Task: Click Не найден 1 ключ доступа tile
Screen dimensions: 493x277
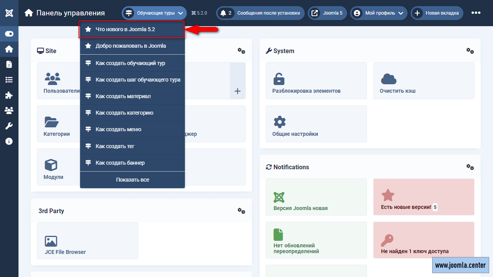Action: (424, 240)
